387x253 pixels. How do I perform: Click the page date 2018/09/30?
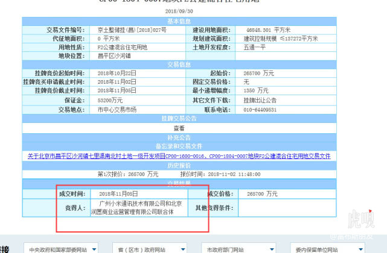(x=179, y=11)
